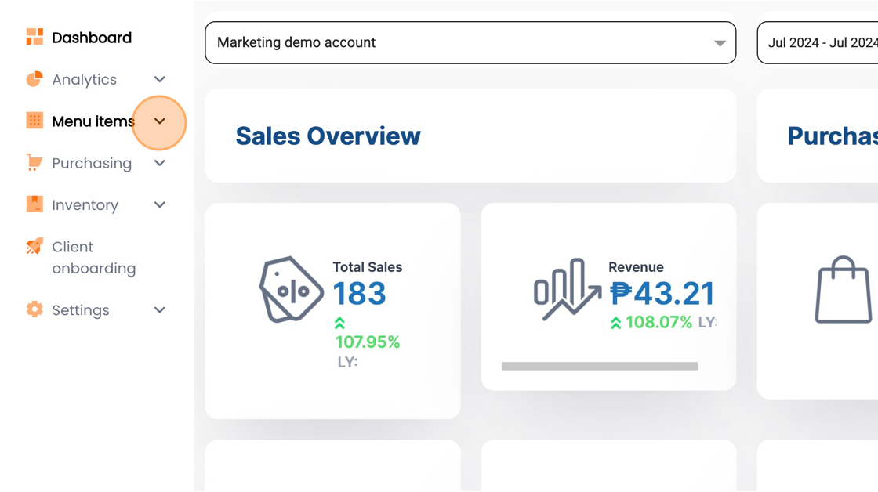Open the Jul 2024 date range picker
This screenshot has height=492, width=878.
(818, 42)
